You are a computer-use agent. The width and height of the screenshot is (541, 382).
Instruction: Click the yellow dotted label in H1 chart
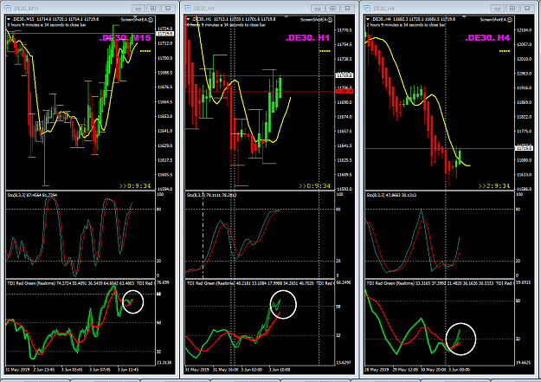pos(325,51)
